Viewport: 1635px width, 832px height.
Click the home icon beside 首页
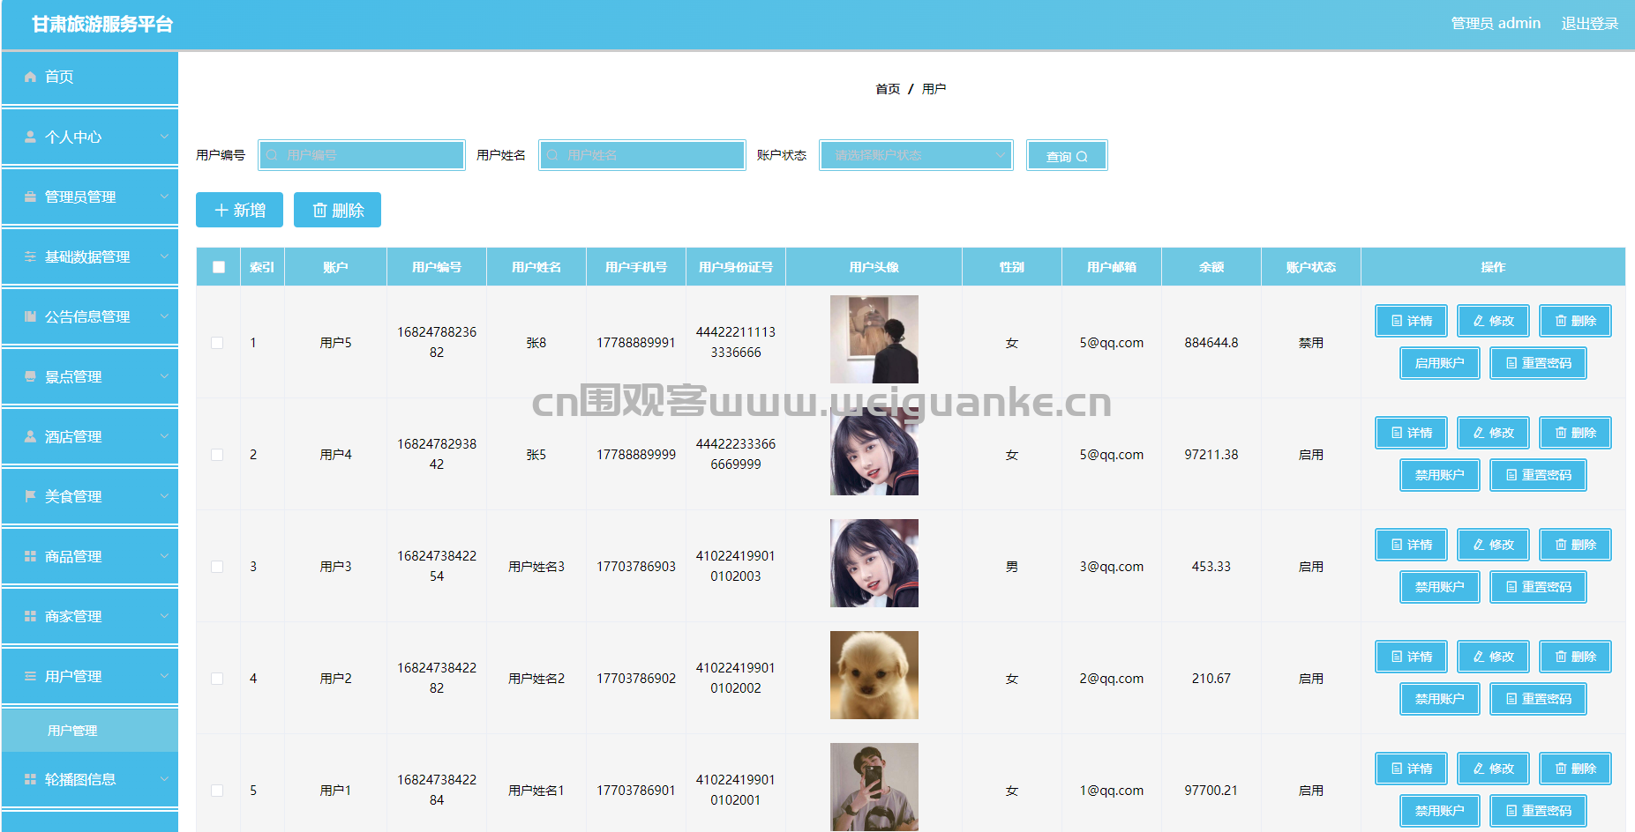coord(30,78)
